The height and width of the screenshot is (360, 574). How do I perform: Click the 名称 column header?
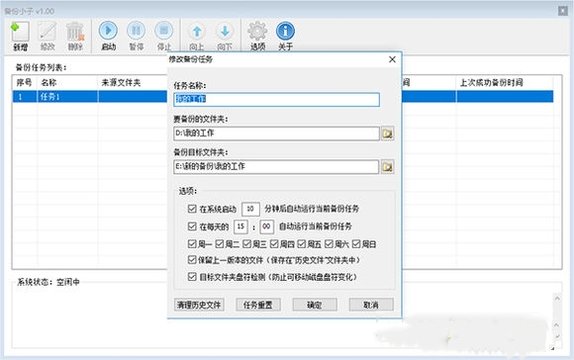click(67, 83)
